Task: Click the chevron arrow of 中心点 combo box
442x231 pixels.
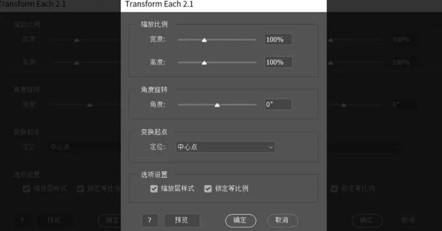Action: pyautogui.click(x=271, y=147)
